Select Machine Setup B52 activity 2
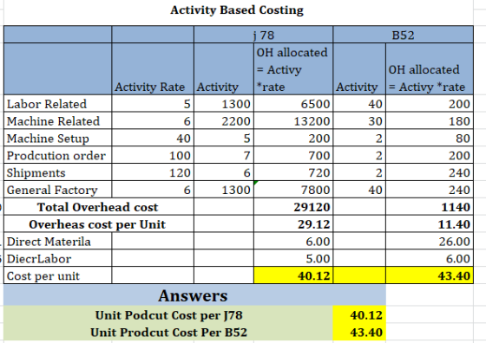 359,138
